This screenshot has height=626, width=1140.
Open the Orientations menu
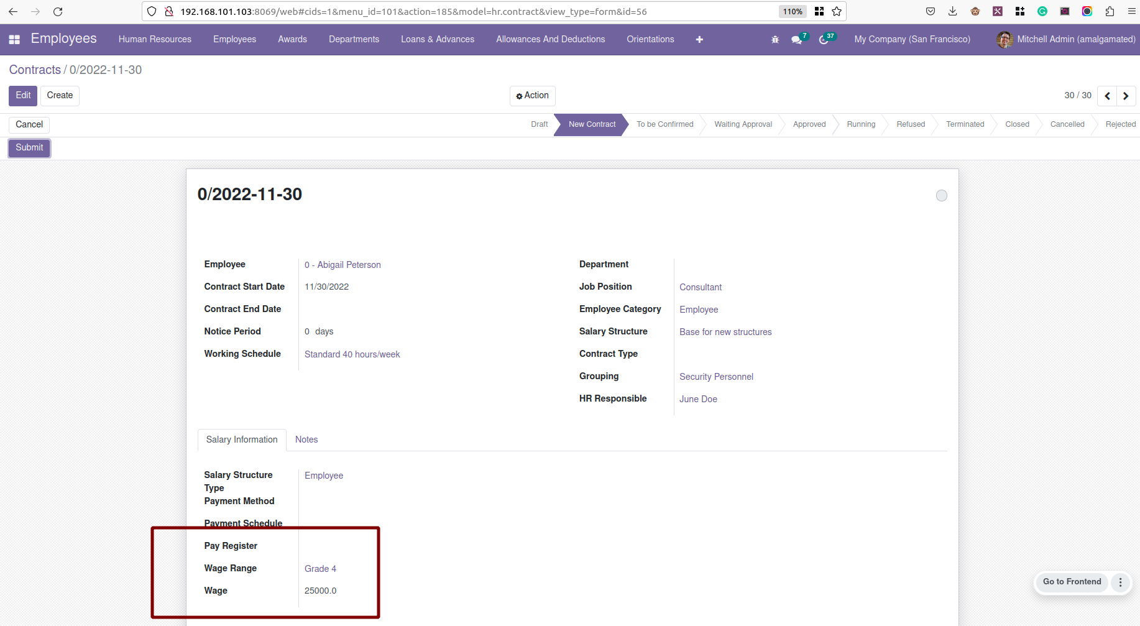(650, 39)
